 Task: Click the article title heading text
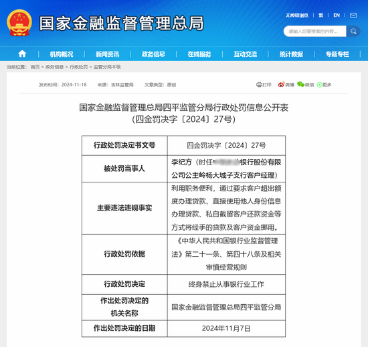pos(184,113)
